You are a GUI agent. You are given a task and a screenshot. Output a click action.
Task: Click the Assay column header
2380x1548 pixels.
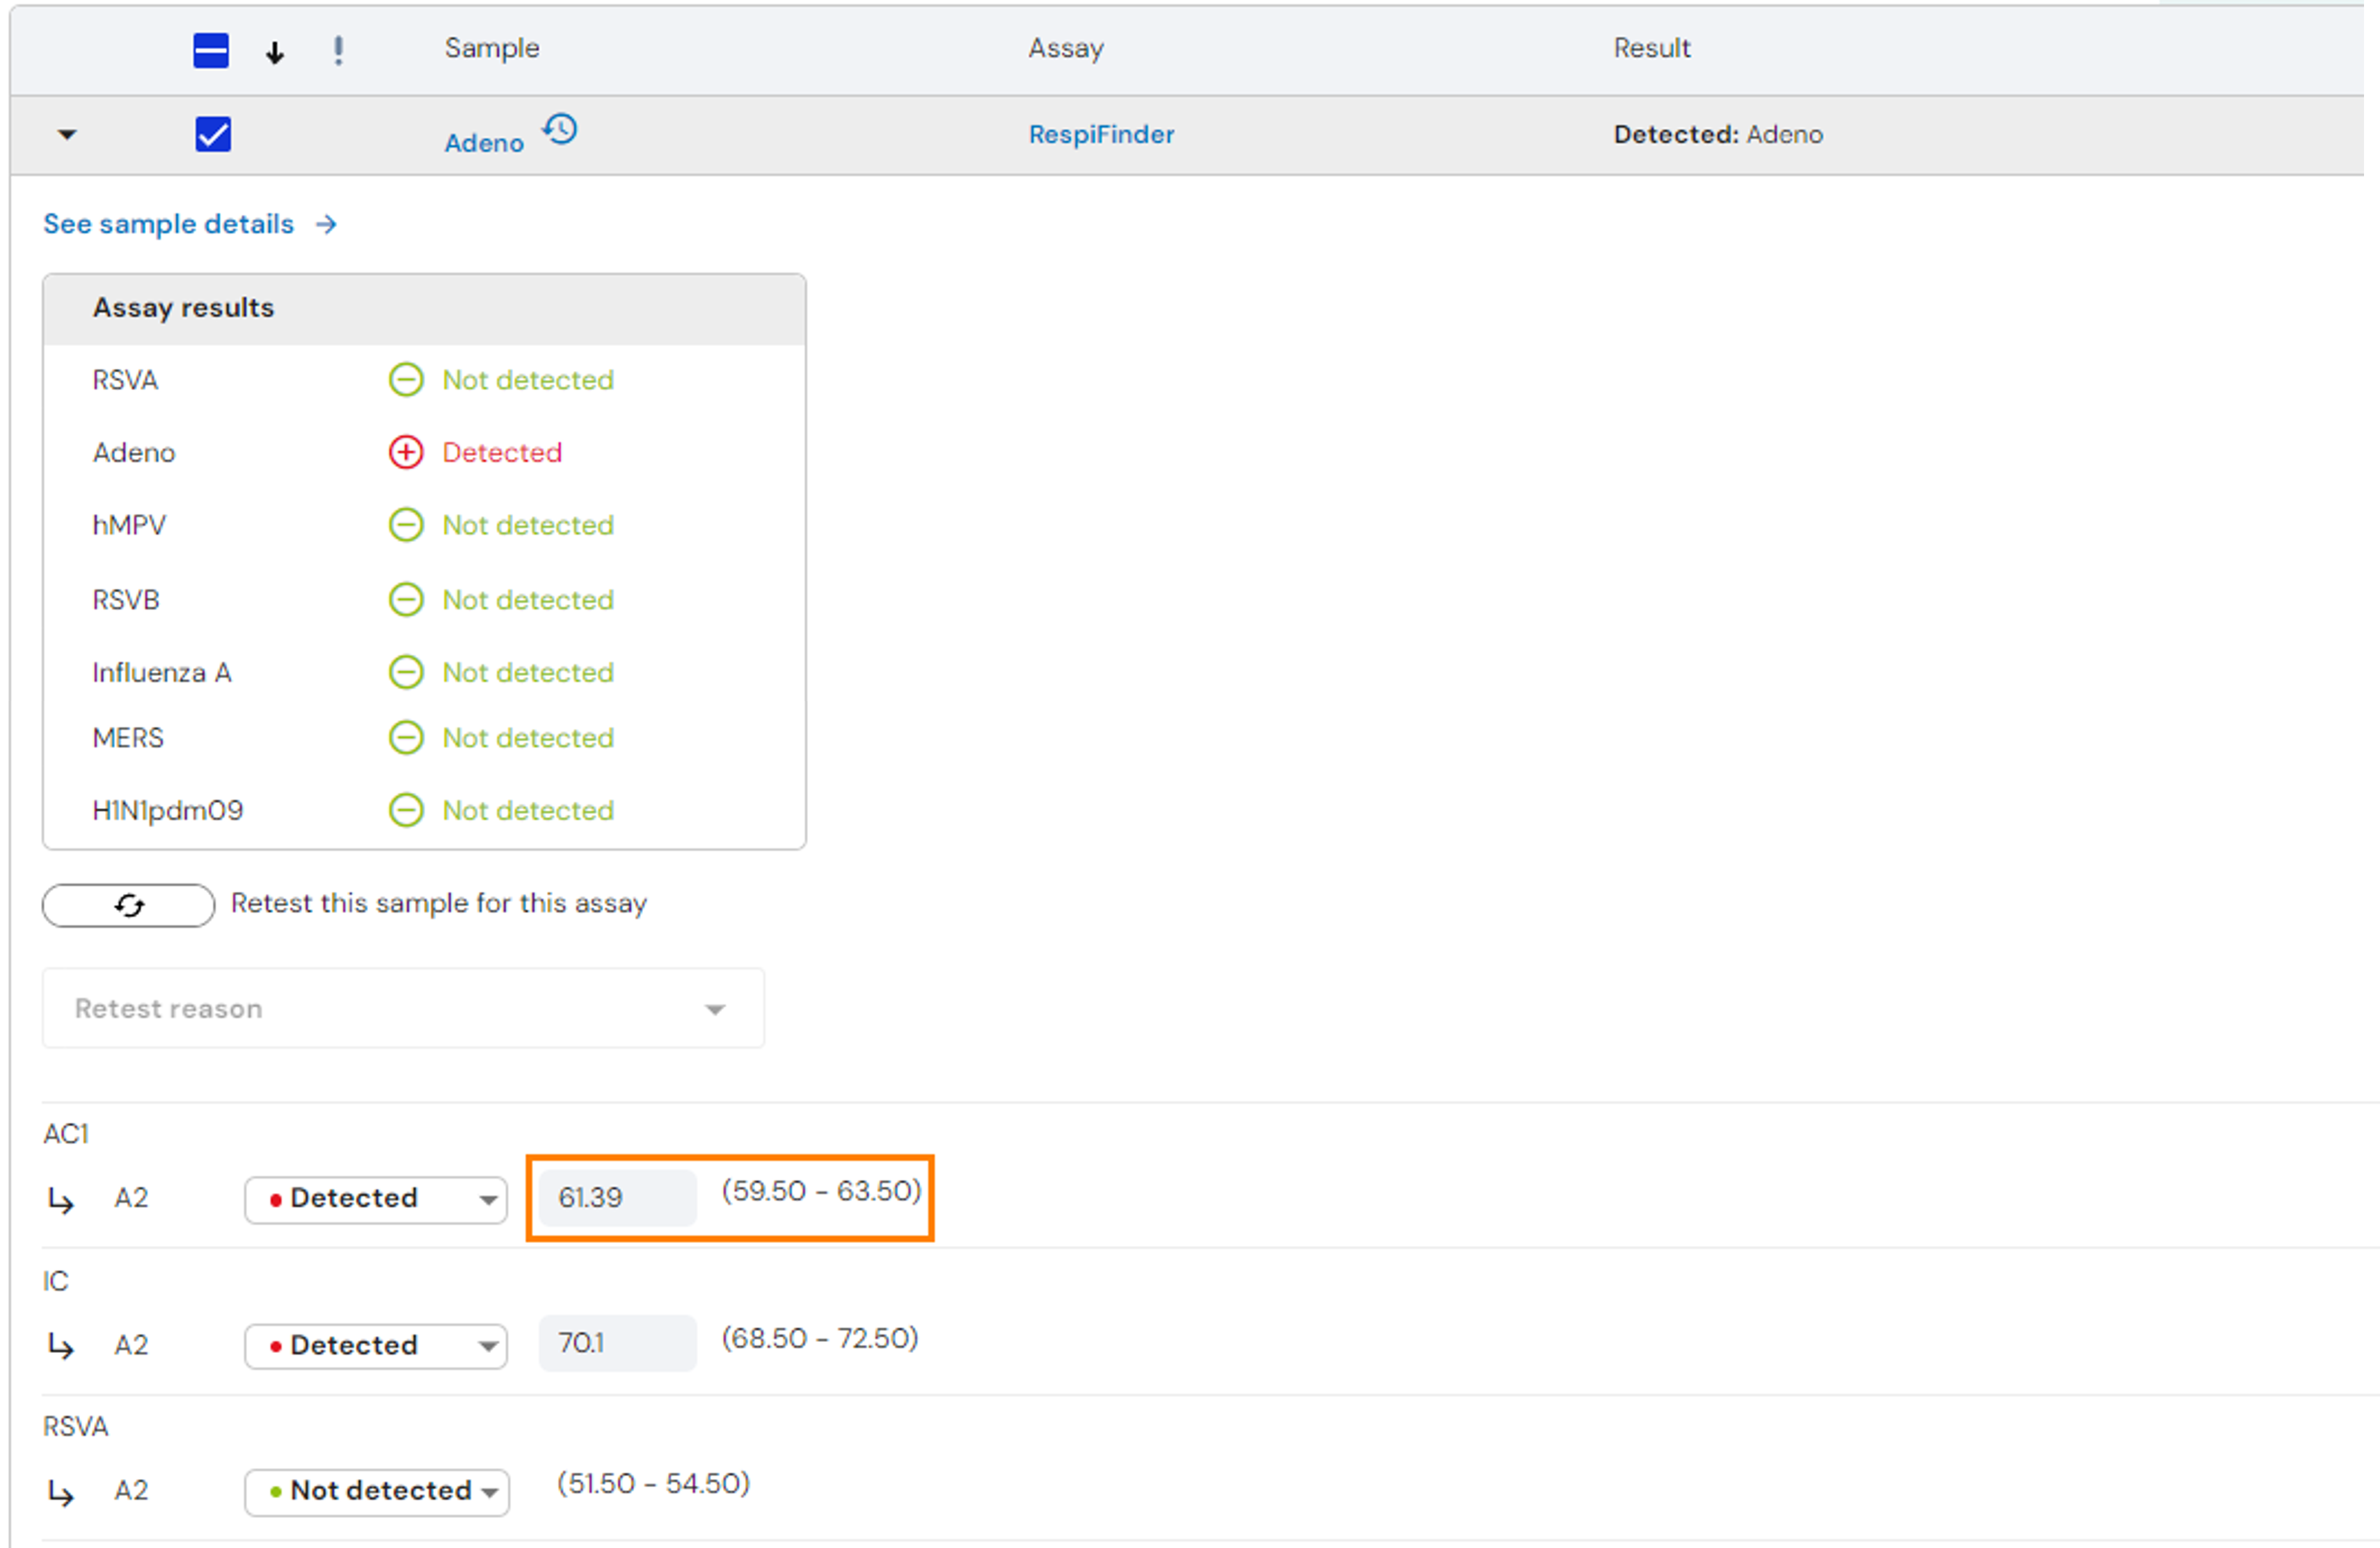tap(1066, 48)
